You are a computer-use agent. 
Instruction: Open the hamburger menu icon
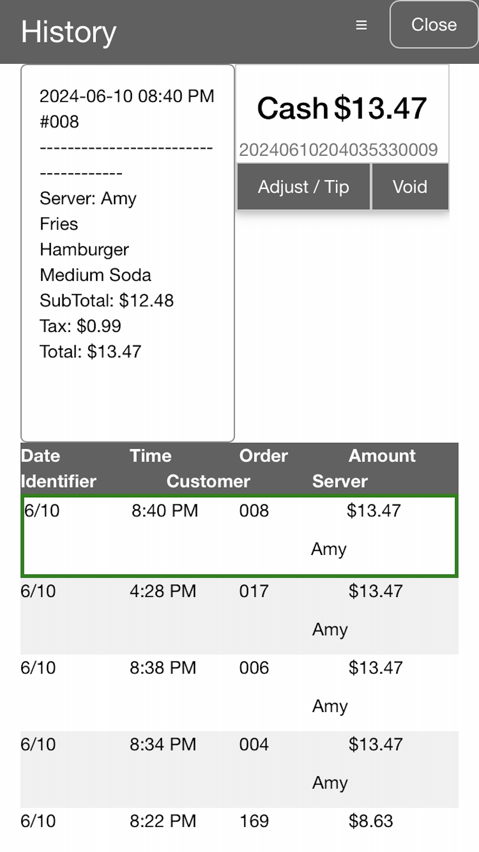[361, 25]
